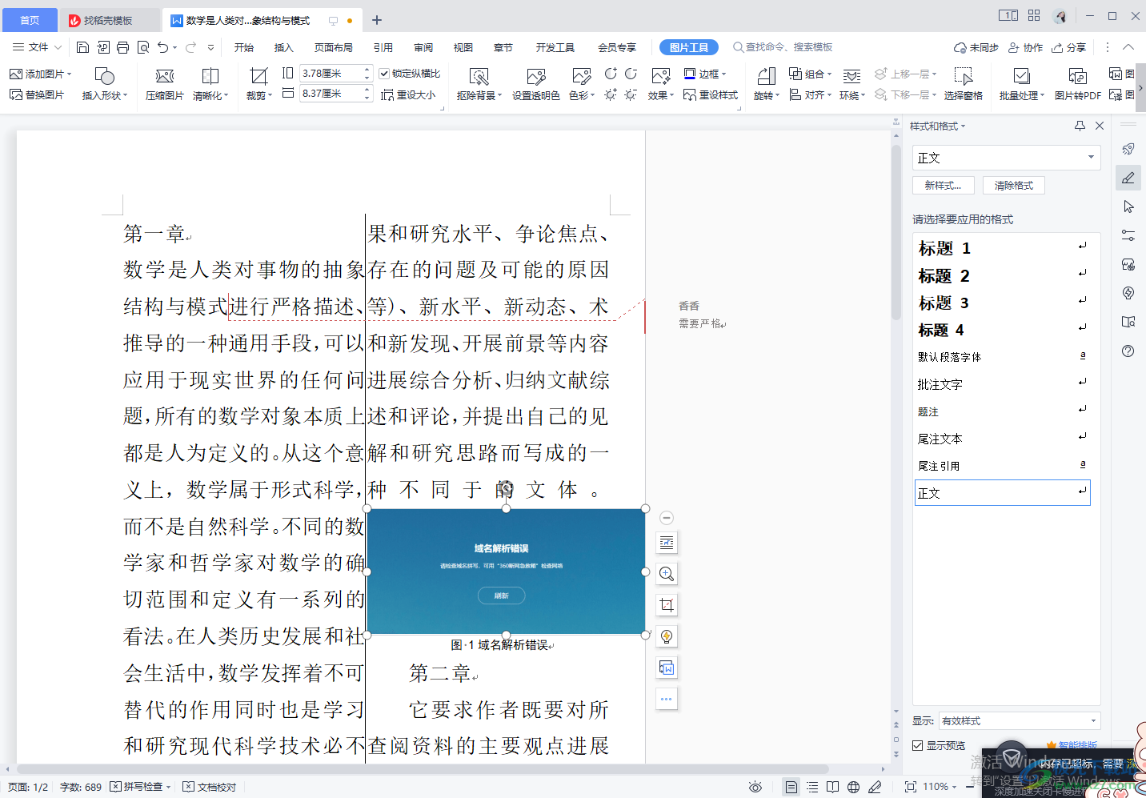
Task: Open the Crop (裁剪) tool
Action: tap(258, 84)
